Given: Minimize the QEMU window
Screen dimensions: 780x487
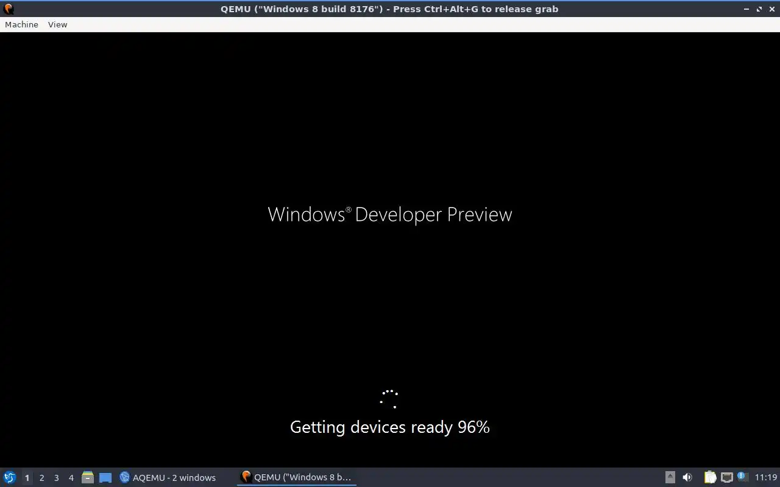Looking at the screenshot, I should [x=746, y=9].
